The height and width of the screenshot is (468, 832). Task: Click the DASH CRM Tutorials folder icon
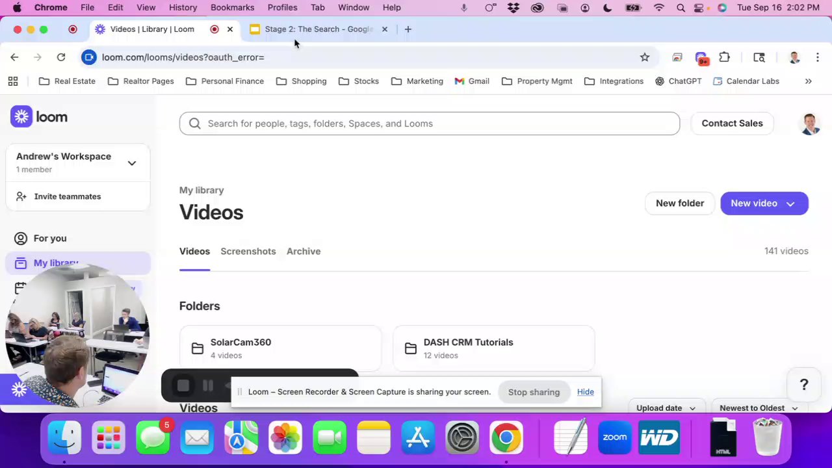[411, 348]
